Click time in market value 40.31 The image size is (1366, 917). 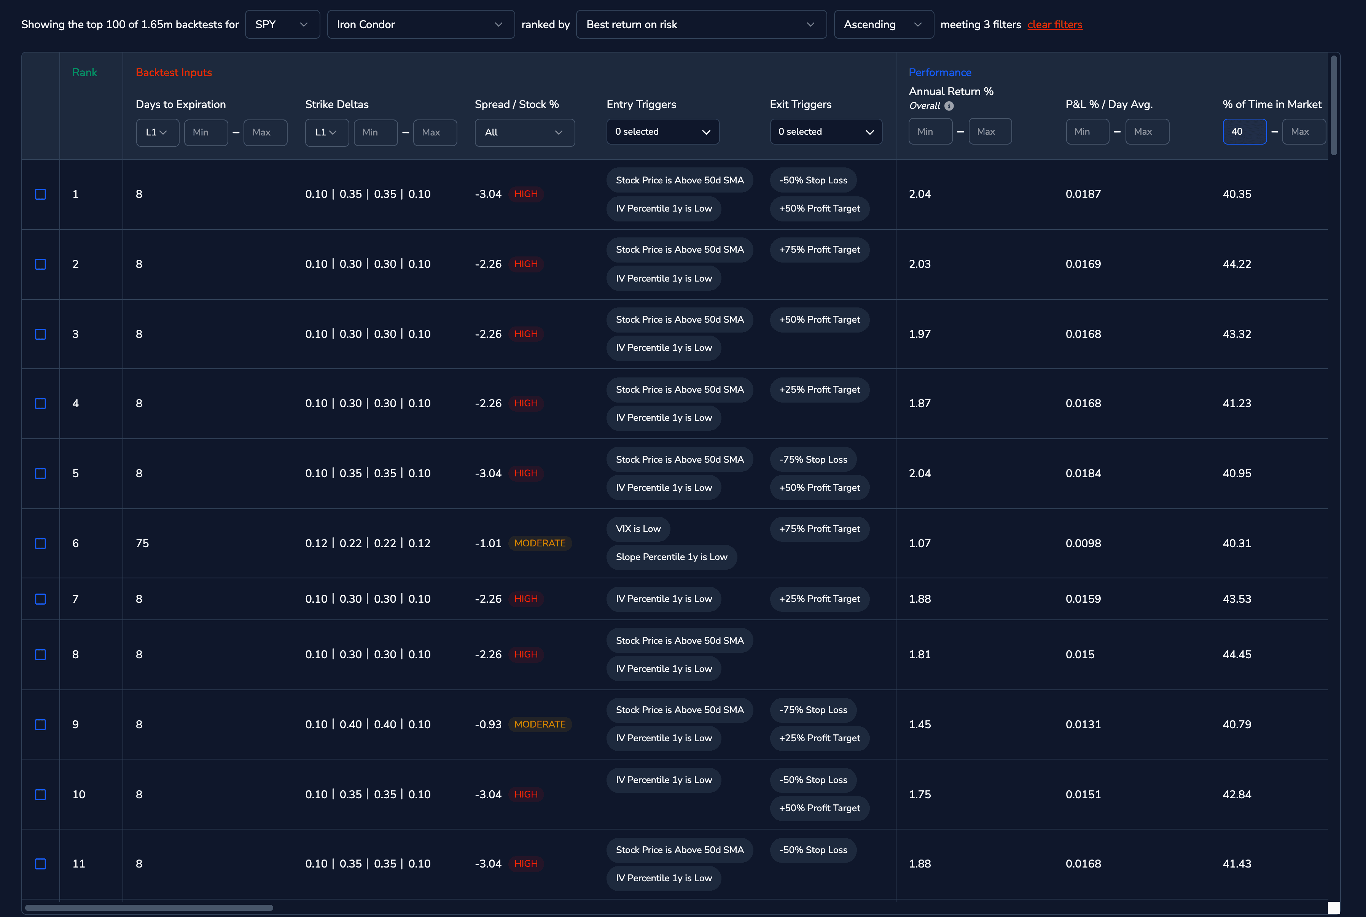(x=1237, y=543)
